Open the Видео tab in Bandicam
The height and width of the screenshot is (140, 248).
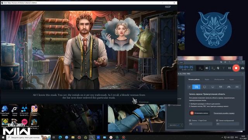(x=207, y=79)
